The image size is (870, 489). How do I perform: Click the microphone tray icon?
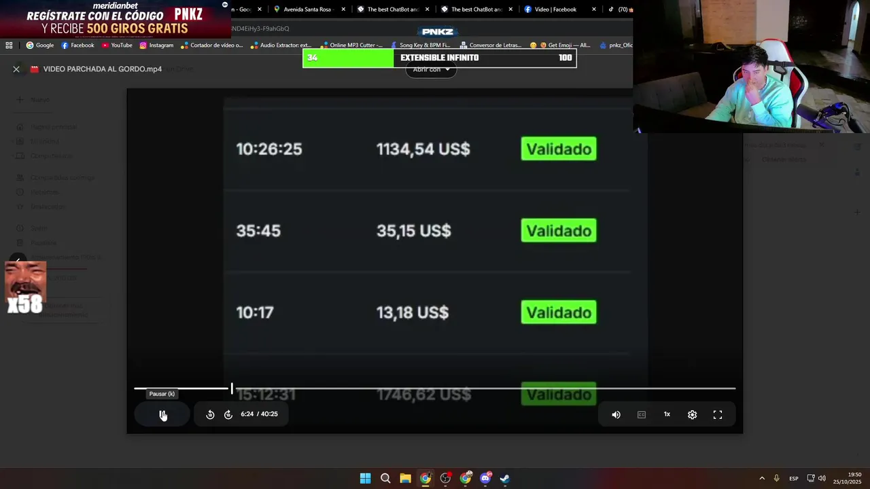(x=776, y=478)
